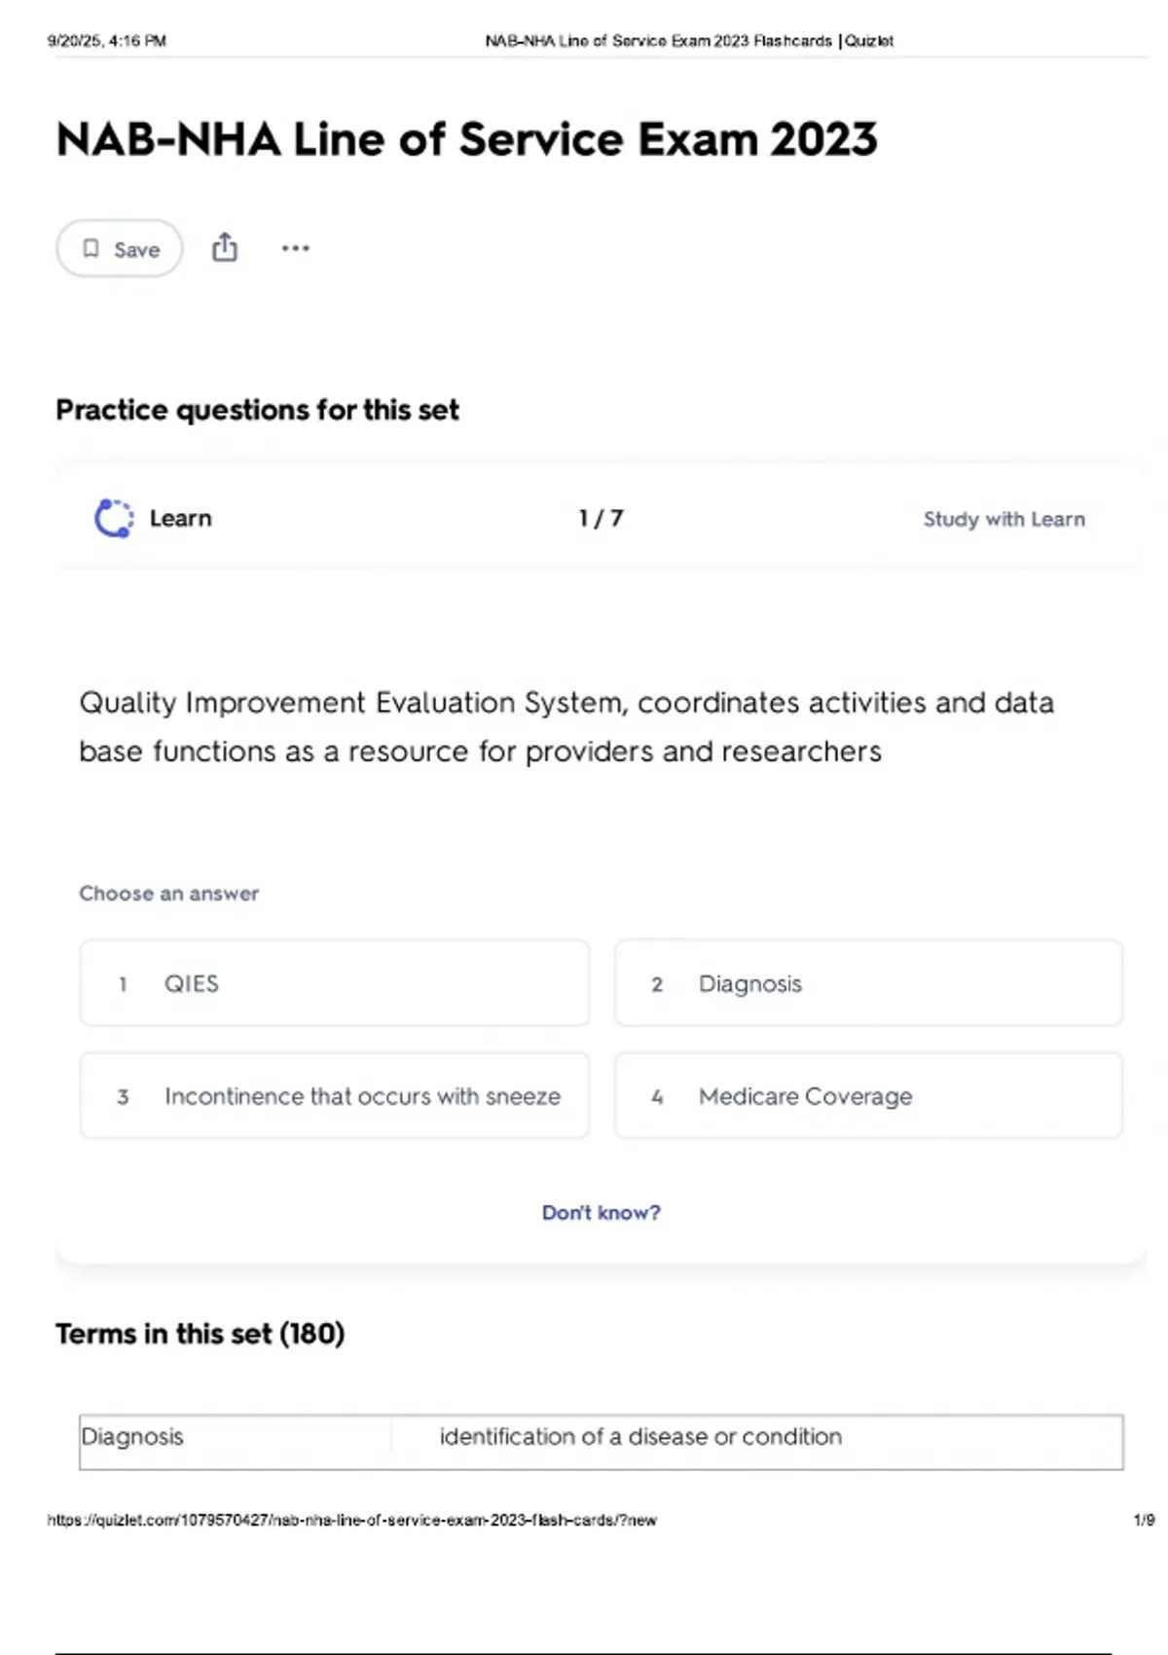Click the Quality Improvement Evaluation System question text
This screenshot has height=1655, width=1168.
click(566, 726)
